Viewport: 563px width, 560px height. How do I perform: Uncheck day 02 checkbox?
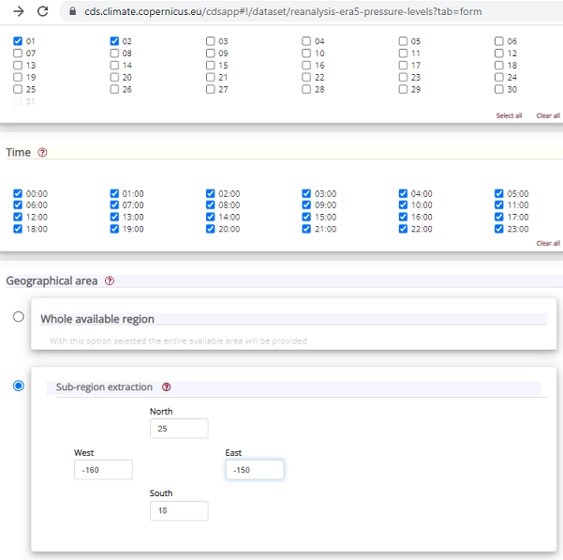(114, 41)
